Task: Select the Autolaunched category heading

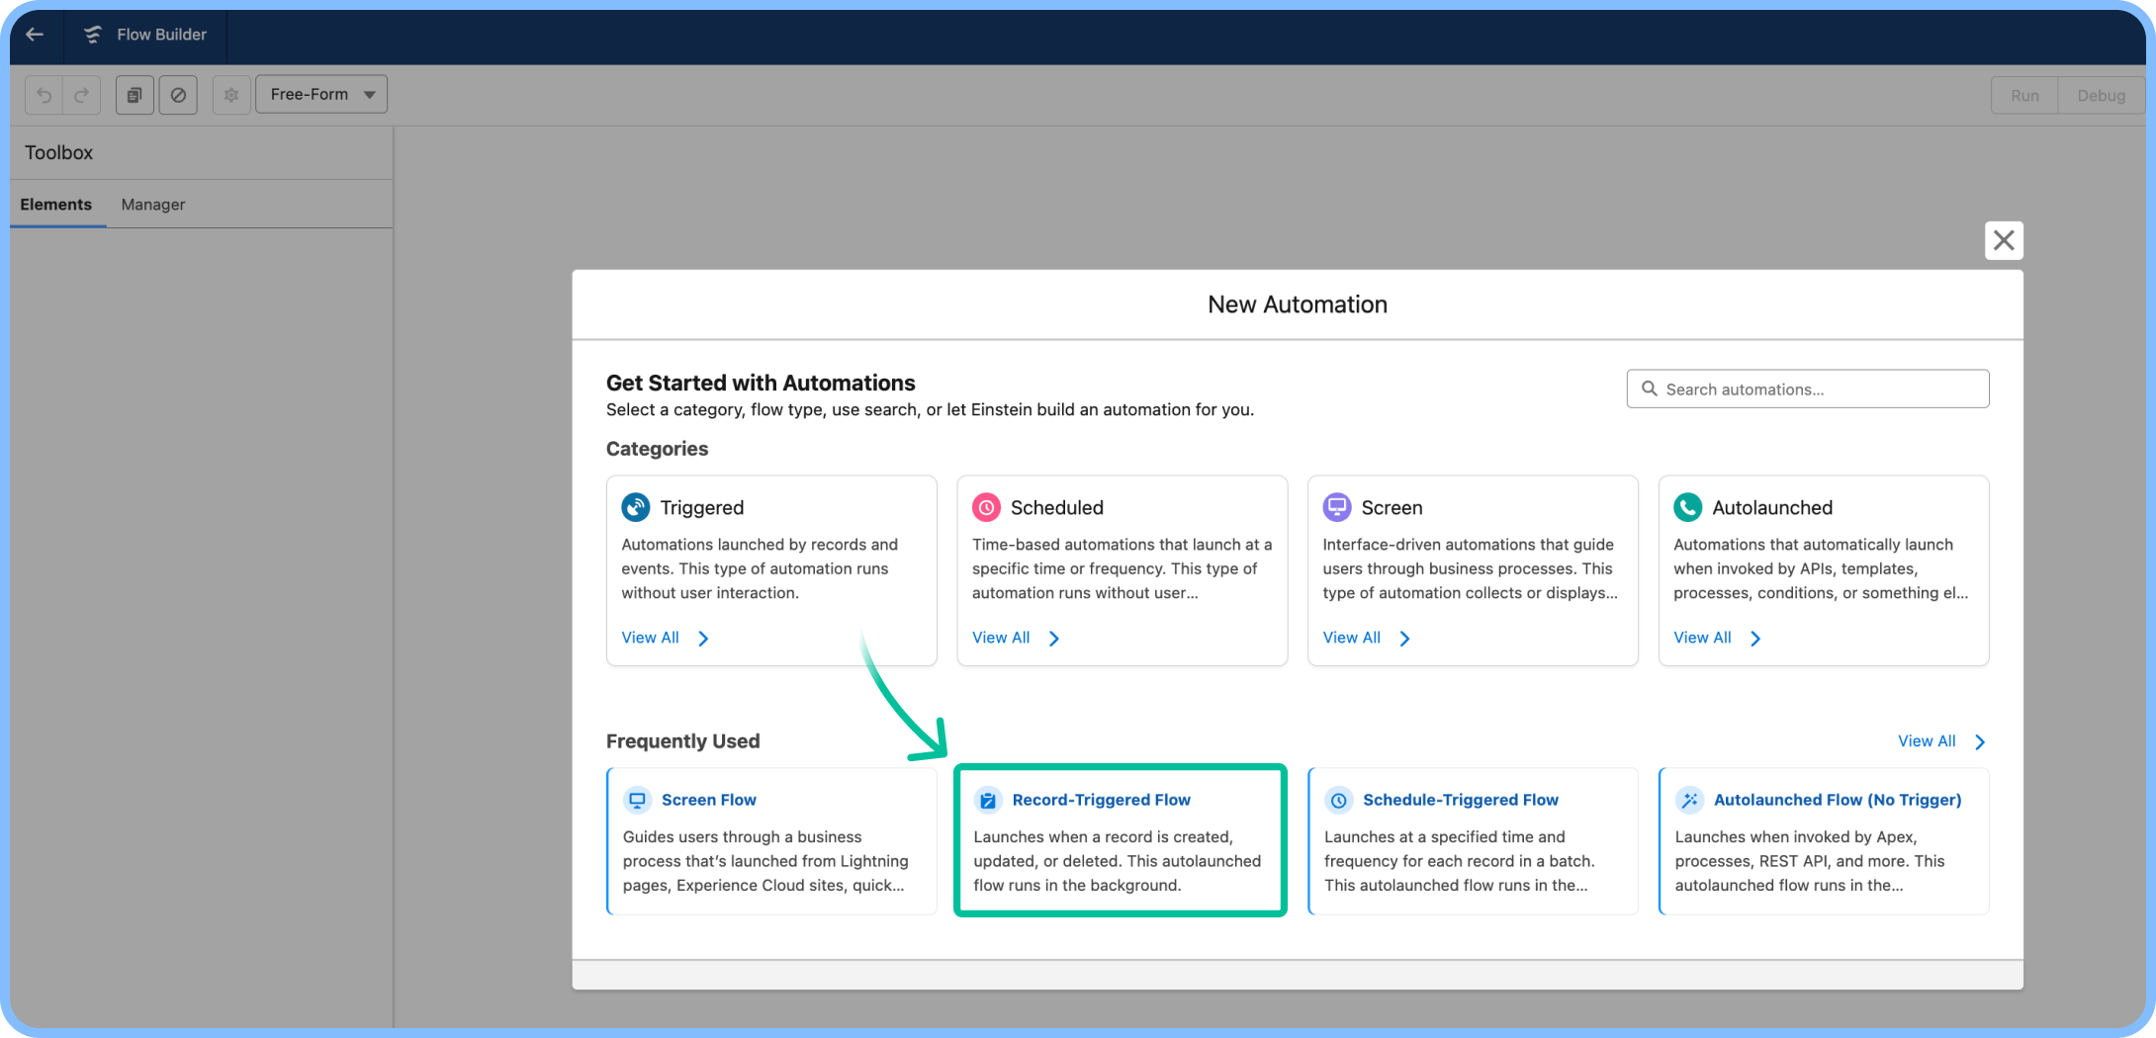Action: (x=1772, y=508)
